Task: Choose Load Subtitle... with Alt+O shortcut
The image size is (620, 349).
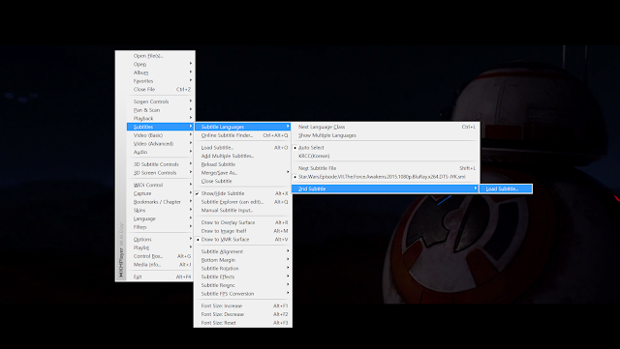Action: (243, 148)
